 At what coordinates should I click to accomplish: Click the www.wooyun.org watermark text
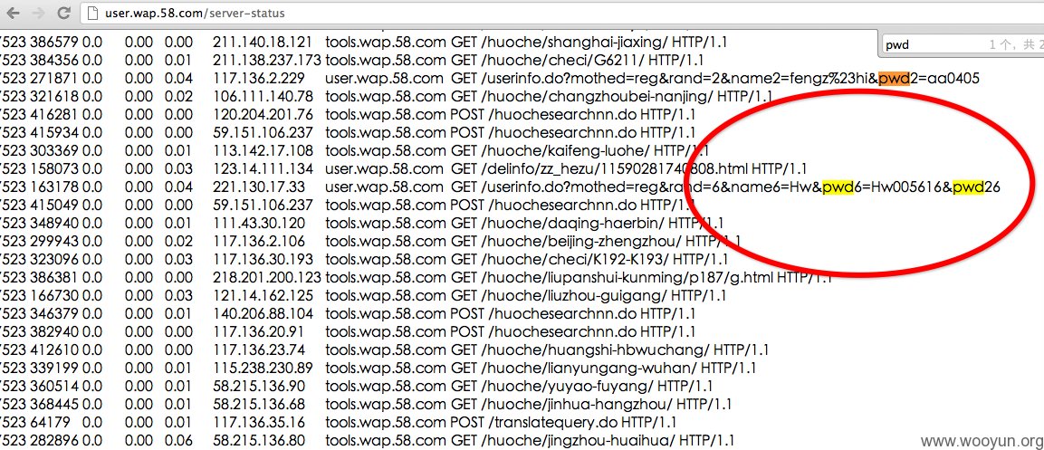982,441
